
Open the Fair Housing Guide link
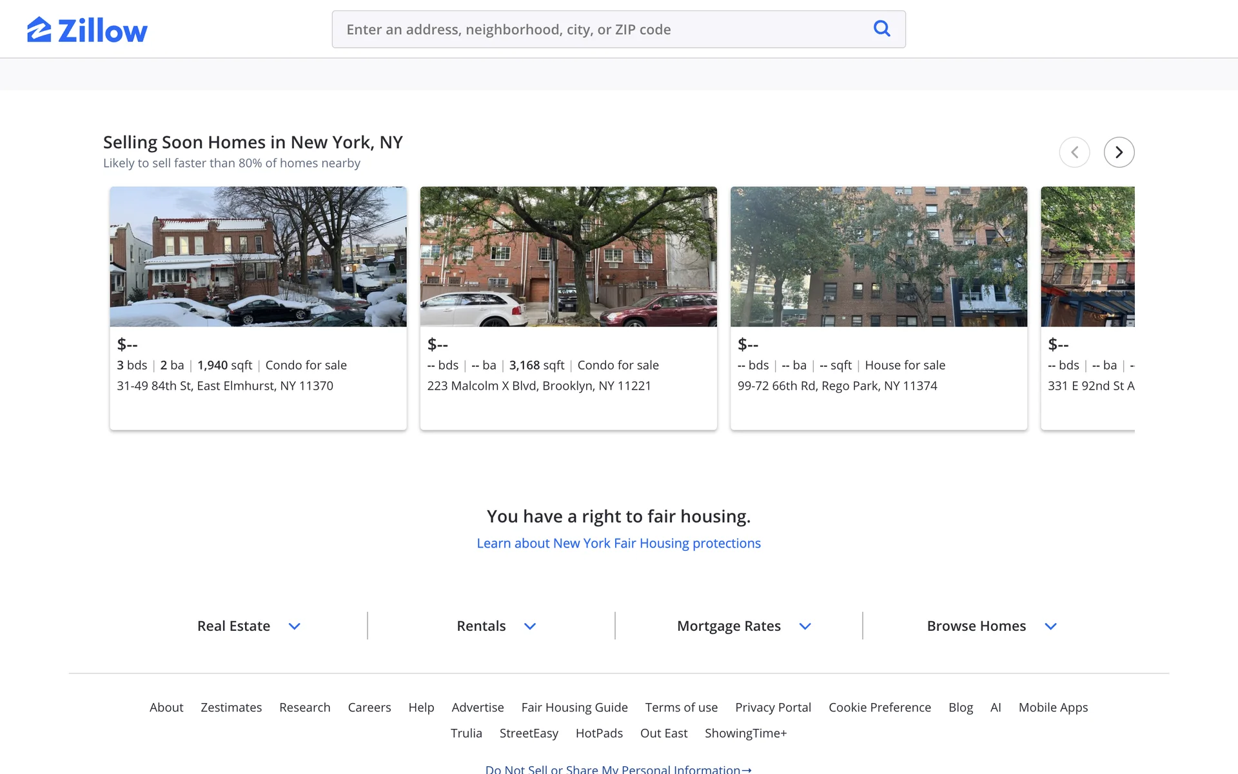click(574, 707)
